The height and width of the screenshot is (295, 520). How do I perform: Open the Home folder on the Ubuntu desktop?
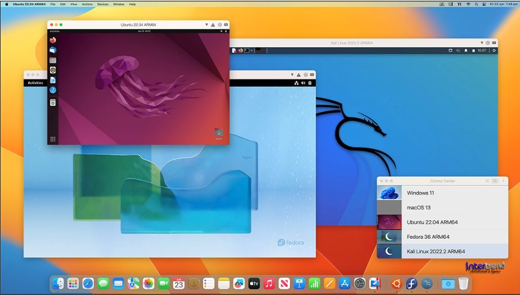(219, 133)
